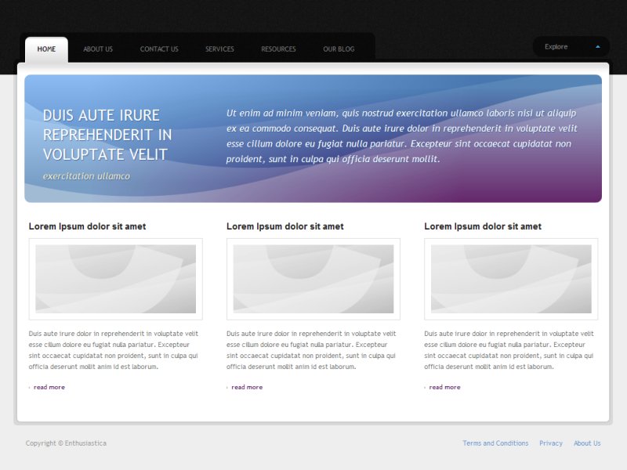This screenshot has width=627, height=470.
Task: Go to the About Us menu item
Action: [98, 49]
